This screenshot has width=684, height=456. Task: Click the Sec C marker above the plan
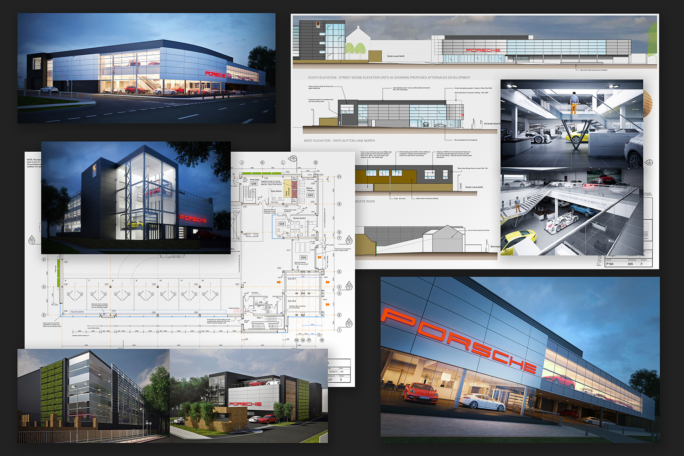[294, 158]
